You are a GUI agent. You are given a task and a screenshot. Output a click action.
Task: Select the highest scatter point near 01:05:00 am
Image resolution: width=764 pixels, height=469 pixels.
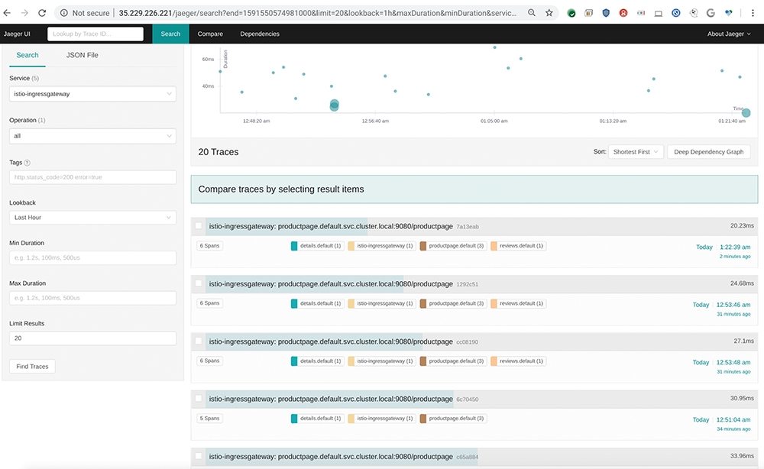tap(494, 47)
